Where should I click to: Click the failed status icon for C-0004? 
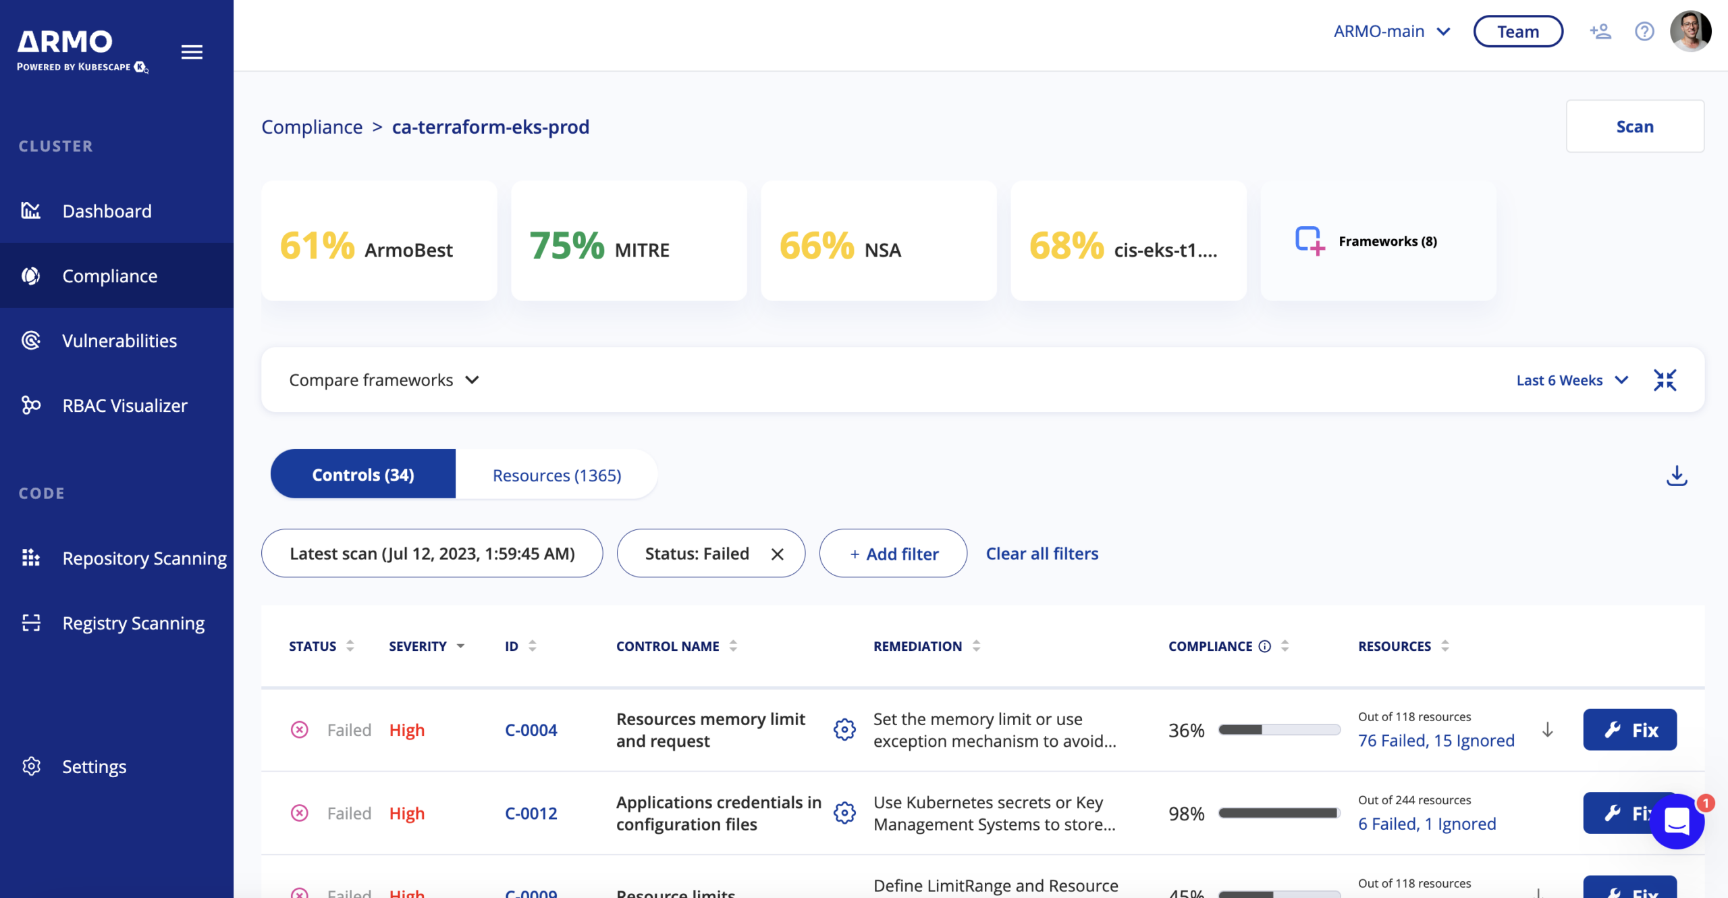coord(299,730)
